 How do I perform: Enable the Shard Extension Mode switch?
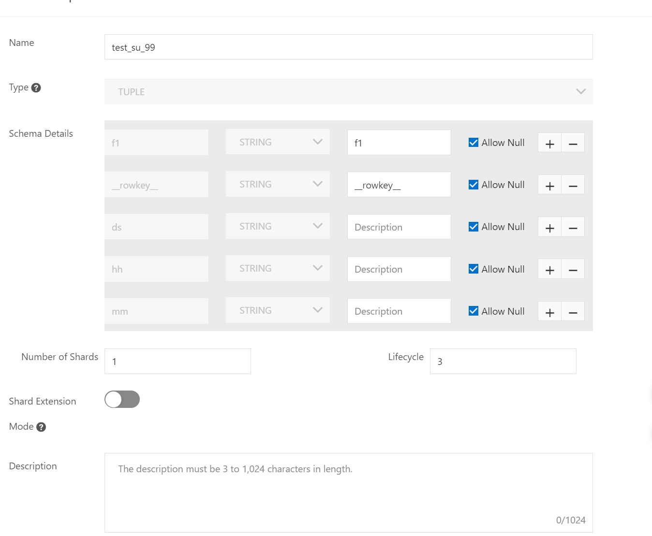[x=122, y=399]
